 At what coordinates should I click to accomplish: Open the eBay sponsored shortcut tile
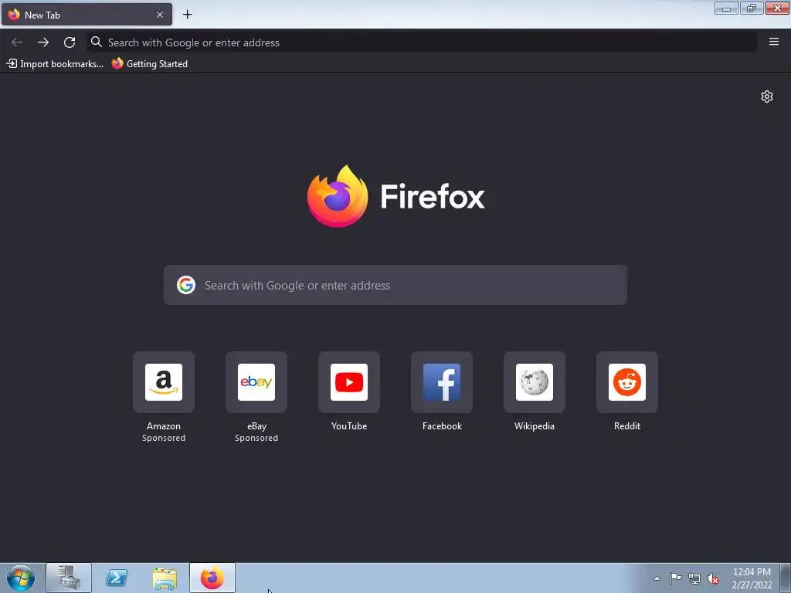(x=256, y=382)
